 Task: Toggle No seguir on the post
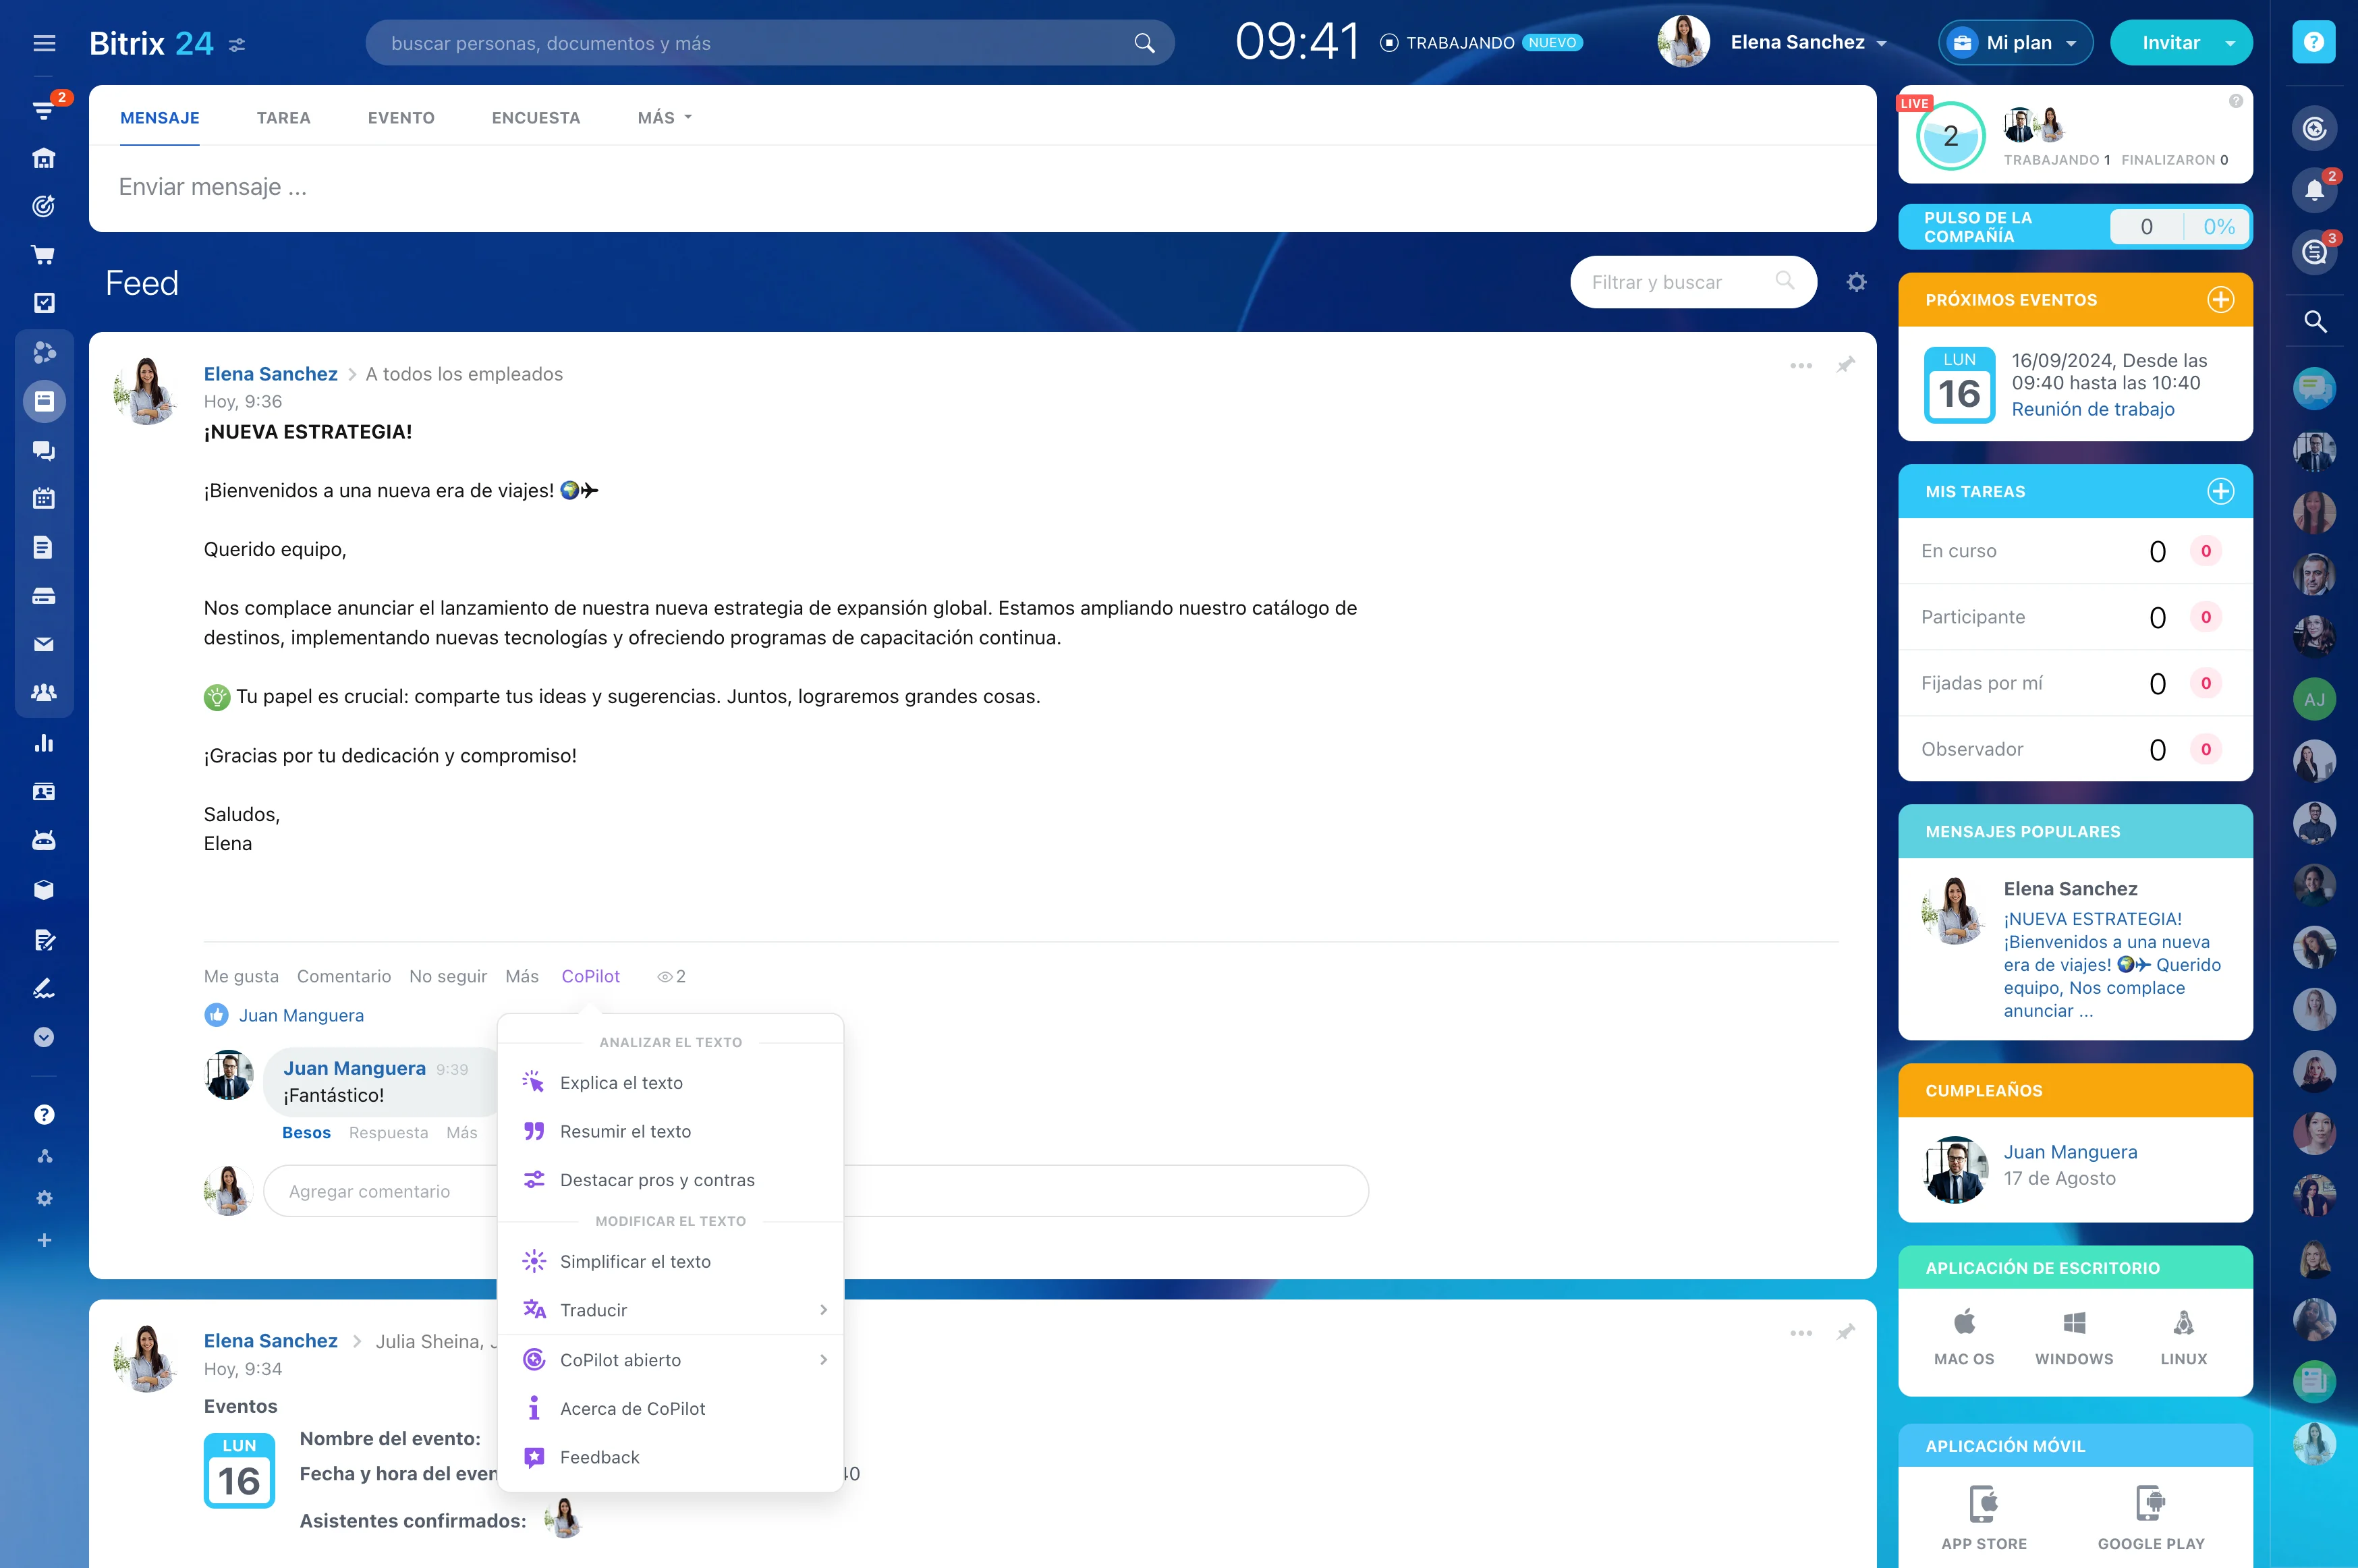click(447, 976)
